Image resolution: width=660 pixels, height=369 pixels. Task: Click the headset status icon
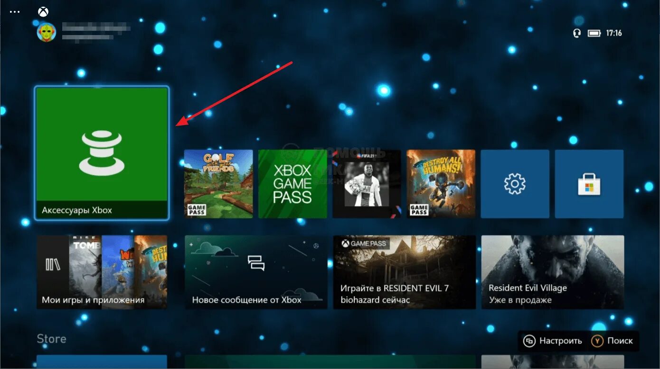(577, 33)
